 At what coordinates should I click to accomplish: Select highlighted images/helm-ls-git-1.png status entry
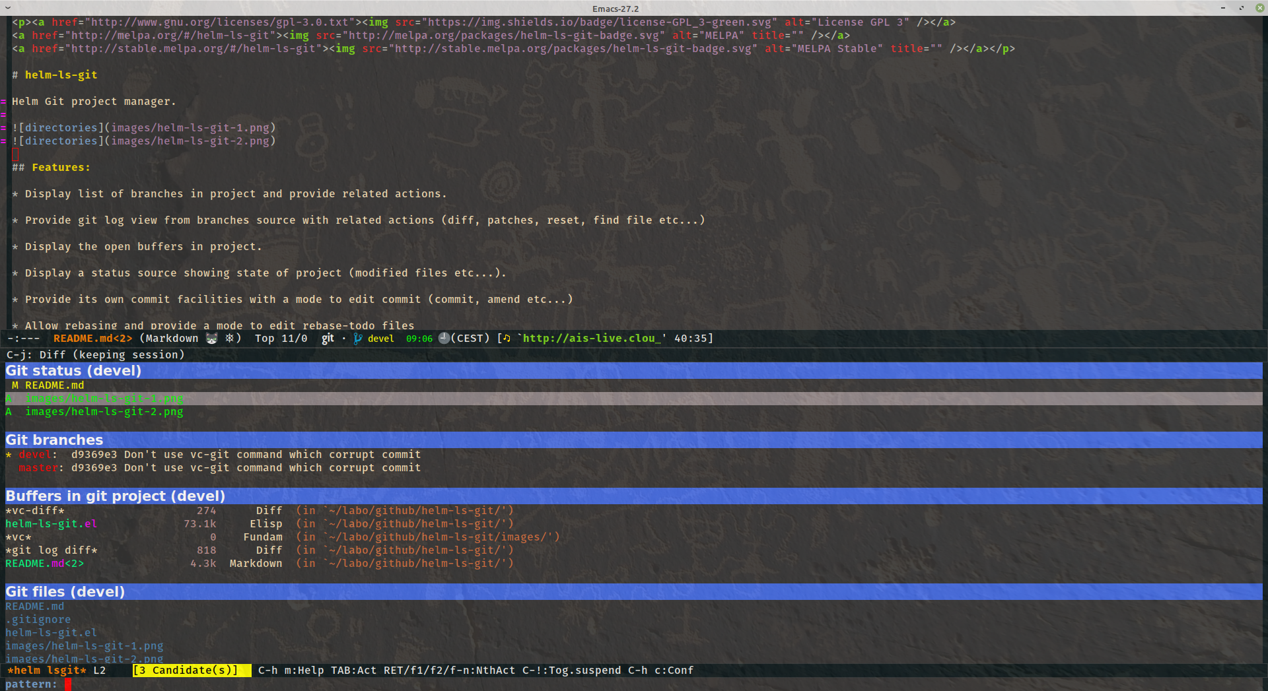click(634, 399)
